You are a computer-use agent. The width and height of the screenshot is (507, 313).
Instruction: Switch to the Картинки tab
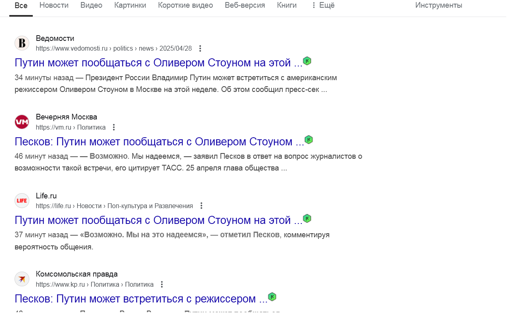click(x=130, y=6)
